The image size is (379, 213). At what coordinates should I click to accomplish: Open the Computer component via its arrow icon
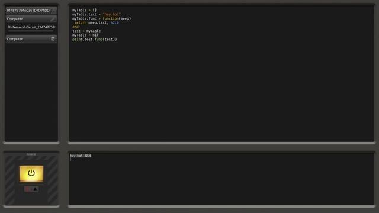pyautogui.click(x=53, y=39)
